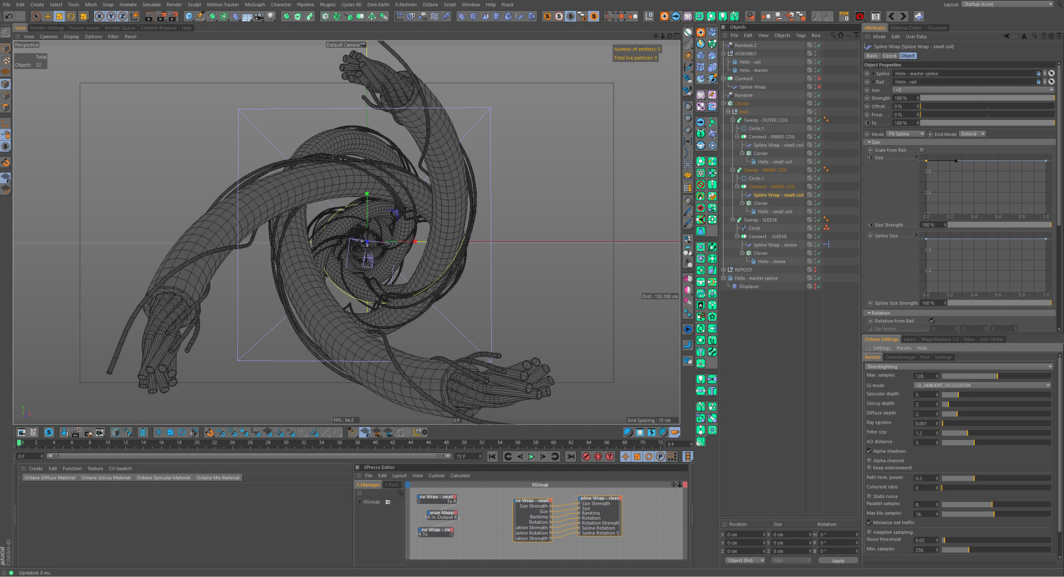The height and width of the screenshot is (577, 1064).
Task: Adjust the Size Strength slider
Action: point(999,225)
